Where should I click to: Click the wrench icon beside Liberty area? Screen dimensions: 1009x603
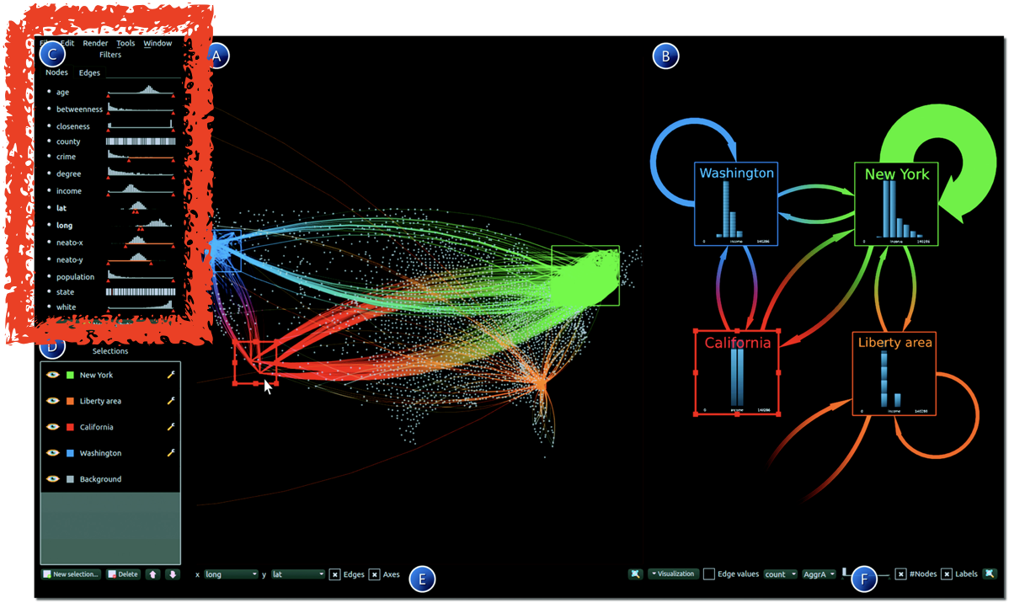(x=171, y=401)
